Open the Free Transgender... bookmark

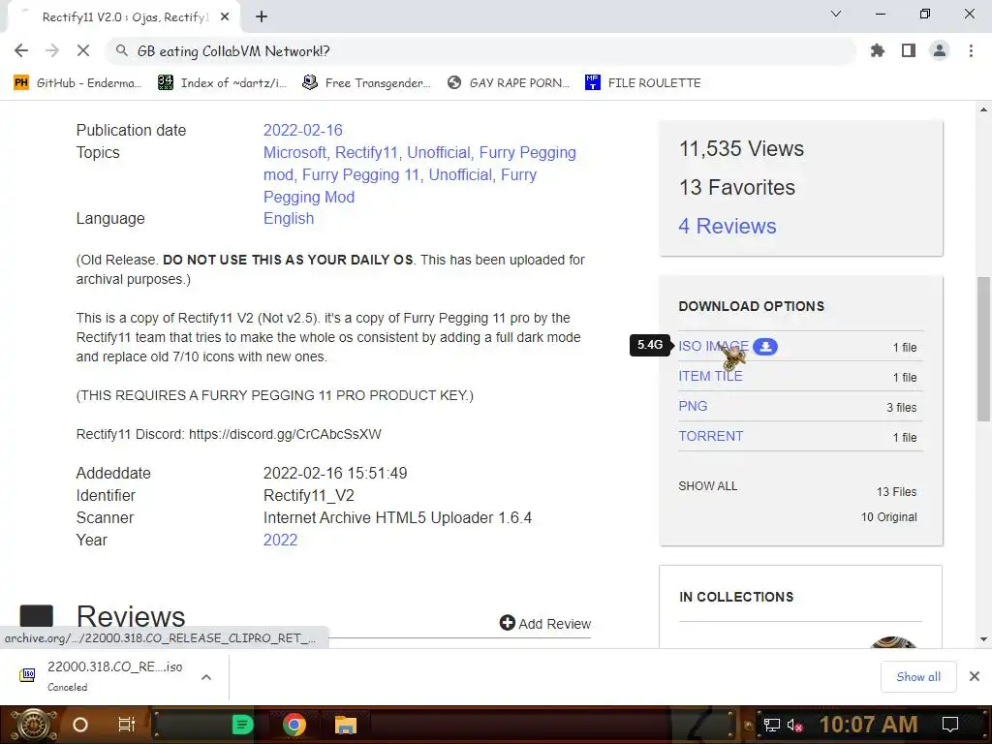tap(366, 83)
